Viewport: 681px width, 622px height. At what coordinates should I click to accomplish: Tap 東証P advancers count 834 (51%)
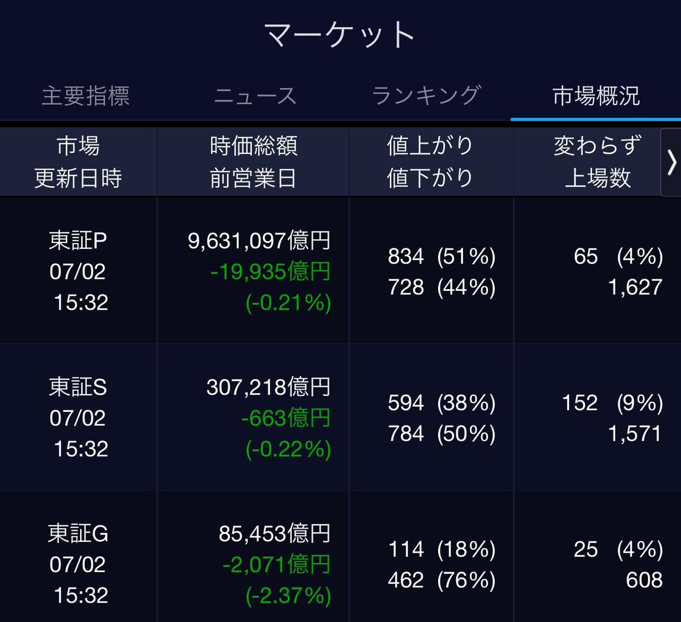[442, 257]
